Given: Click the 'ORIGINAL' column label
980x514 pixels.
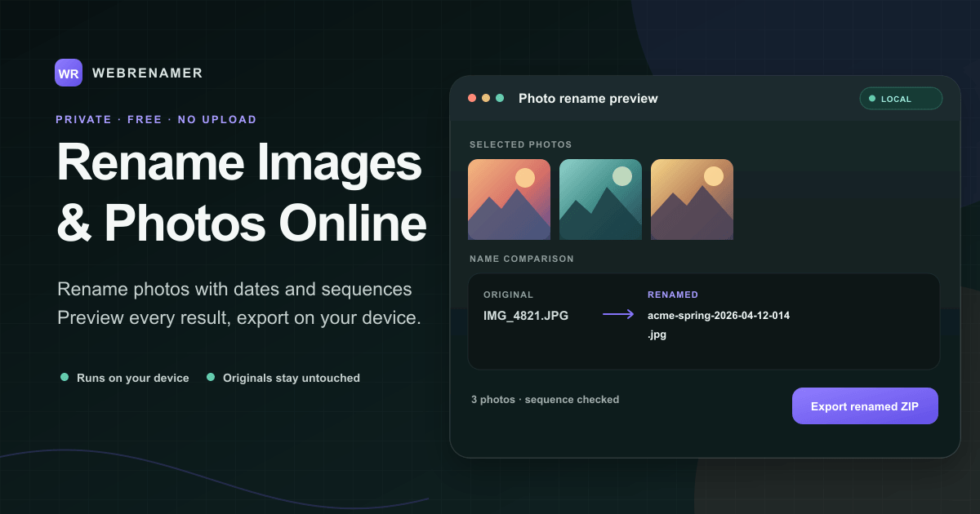Looking at the screenshot, I should coord(508,295).
